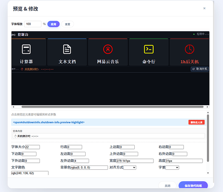Click the 行高 input field
The width and height of the screenshot is (223, 192).
[75, 147]
